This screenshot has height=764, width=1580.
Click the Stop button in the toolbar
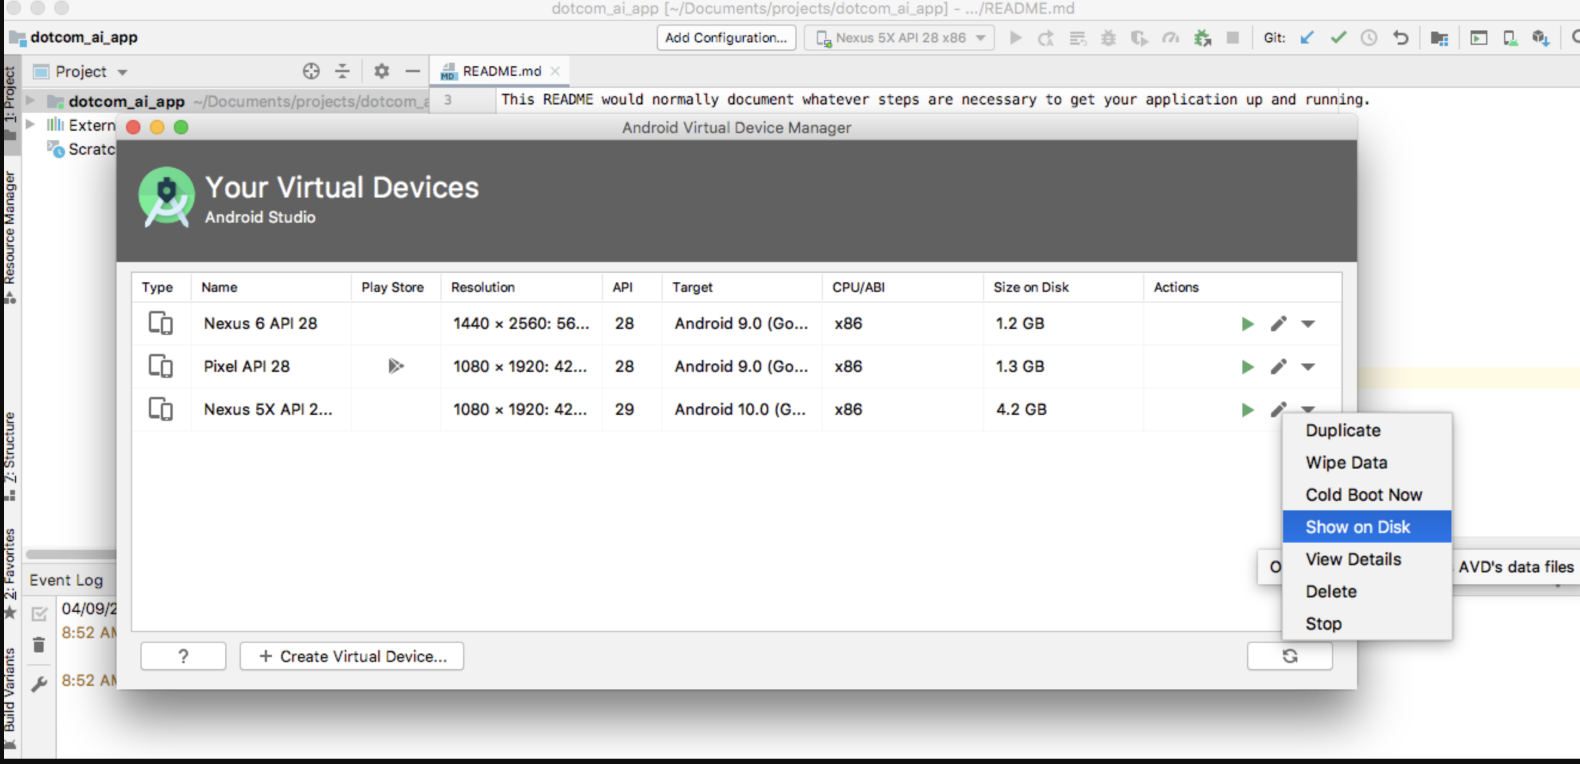tap(1232, 37)
